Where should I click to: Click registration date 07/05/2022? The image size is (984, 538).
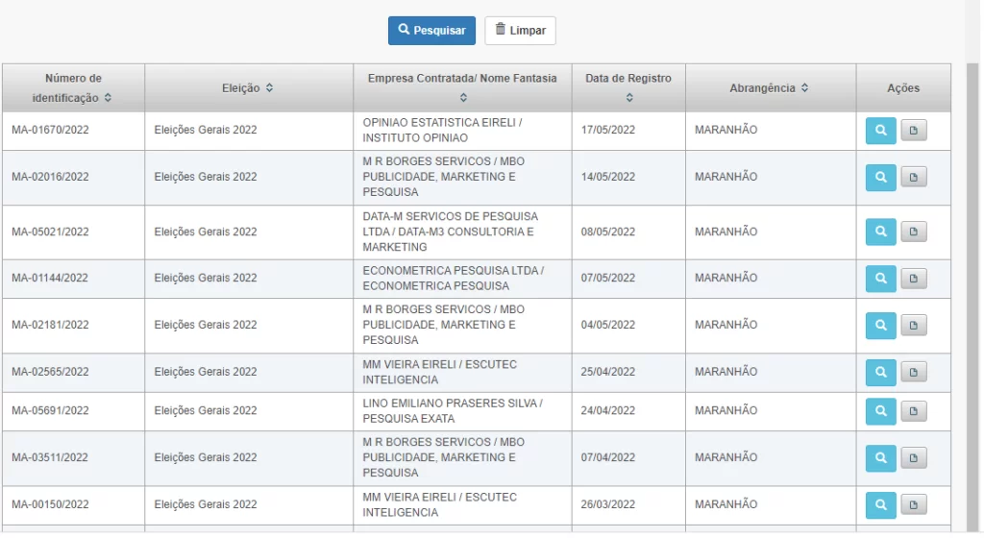[x=608, y=278]
